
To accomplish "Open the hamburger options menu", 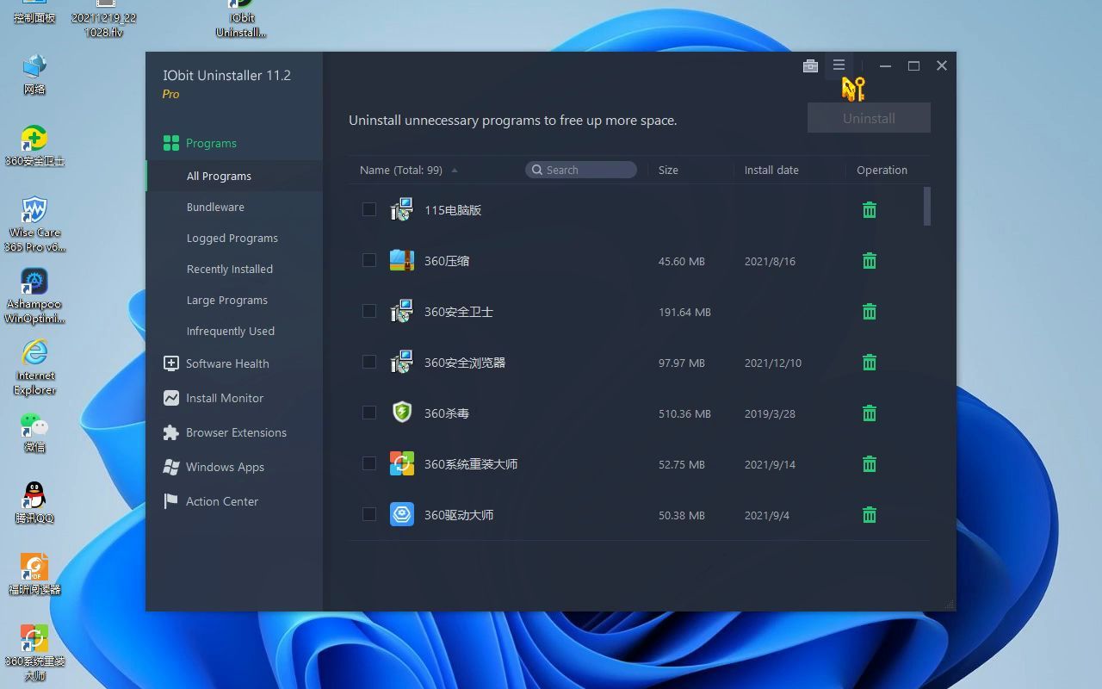I will pyautogui.click(x=839, y=65).
